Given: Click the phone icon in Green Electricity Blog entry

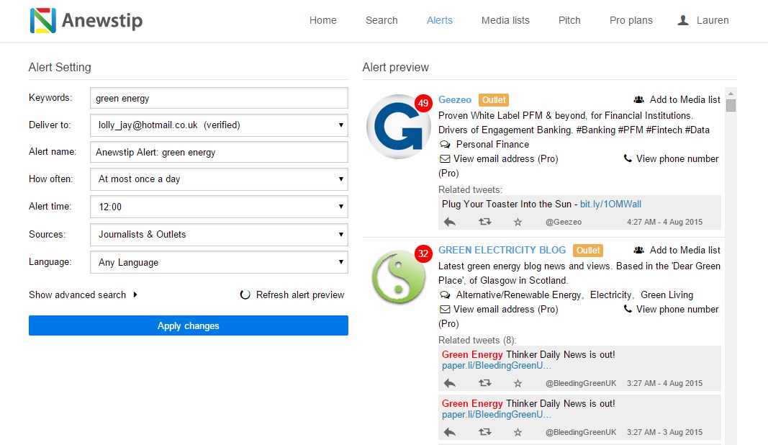Looking at the screenshot, I should pyautogui.click(x=628, y=309).
